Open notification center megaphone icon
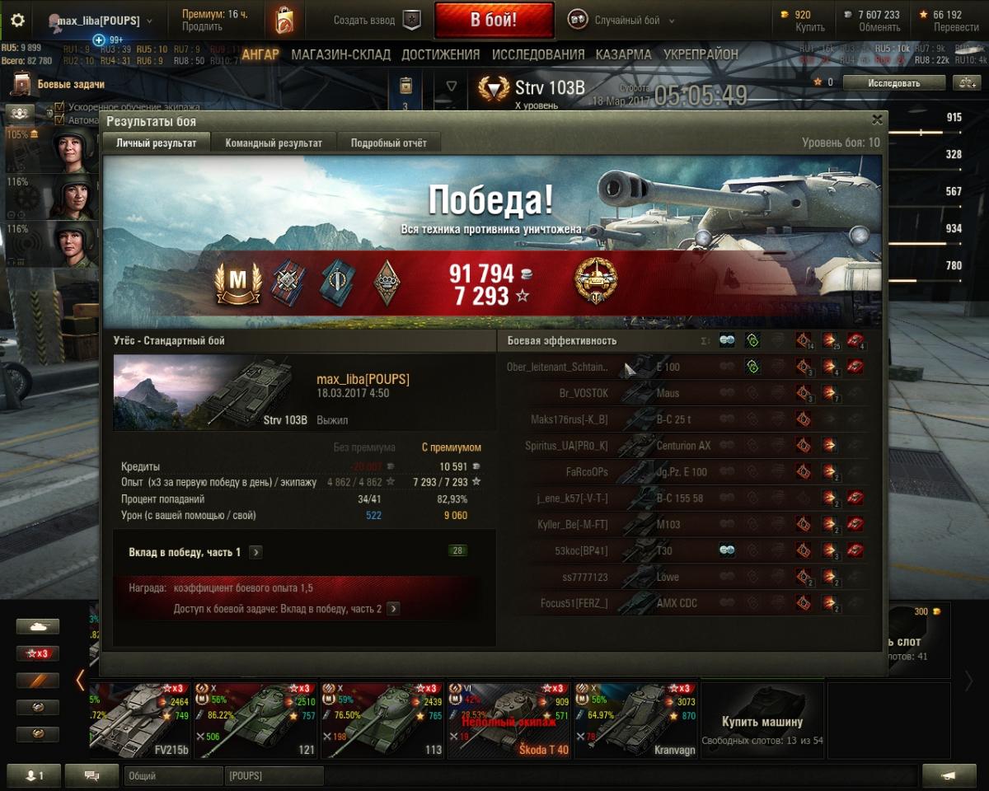This screenshot has height=791, width=989. [x=949, y=775]
